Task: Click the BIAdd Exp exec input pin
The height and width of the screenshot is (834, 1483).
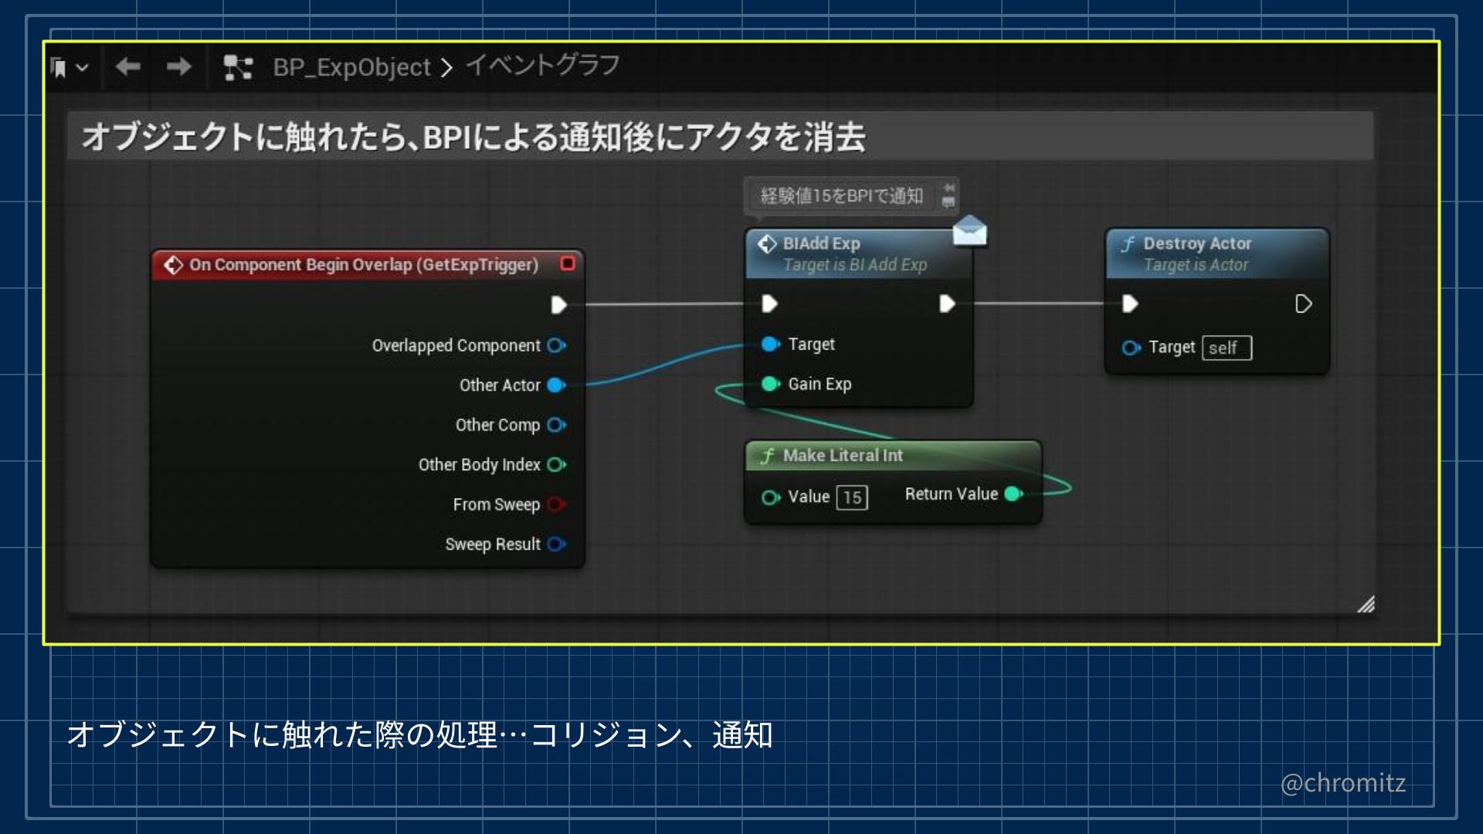Action: [769, 303]
